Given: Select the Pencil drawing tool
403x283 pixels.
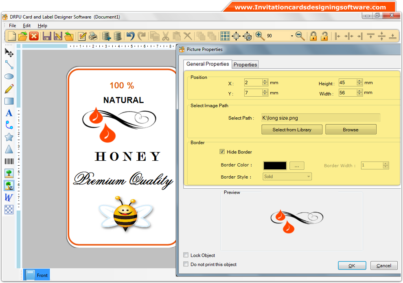Looking at the screenshot, I should tap(9, 89).
